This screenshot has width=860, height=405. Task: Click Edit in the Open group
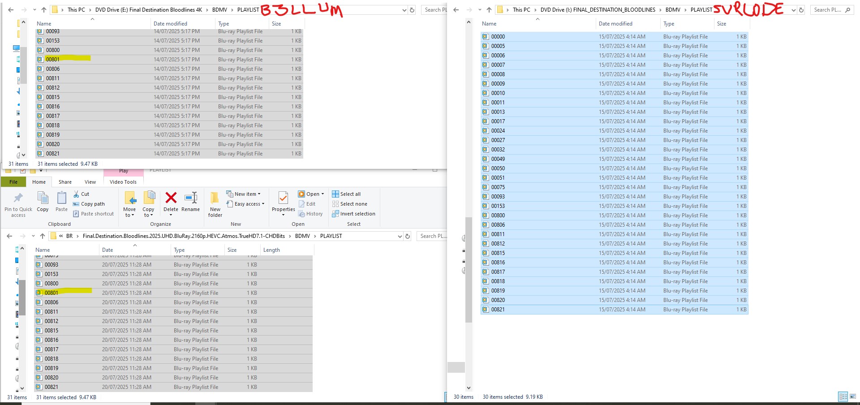pyautogui.click(x=307, y=204)
